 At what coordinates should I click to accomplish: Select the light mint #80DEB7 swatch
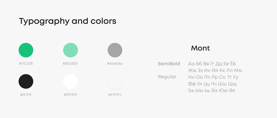(71, 50)
